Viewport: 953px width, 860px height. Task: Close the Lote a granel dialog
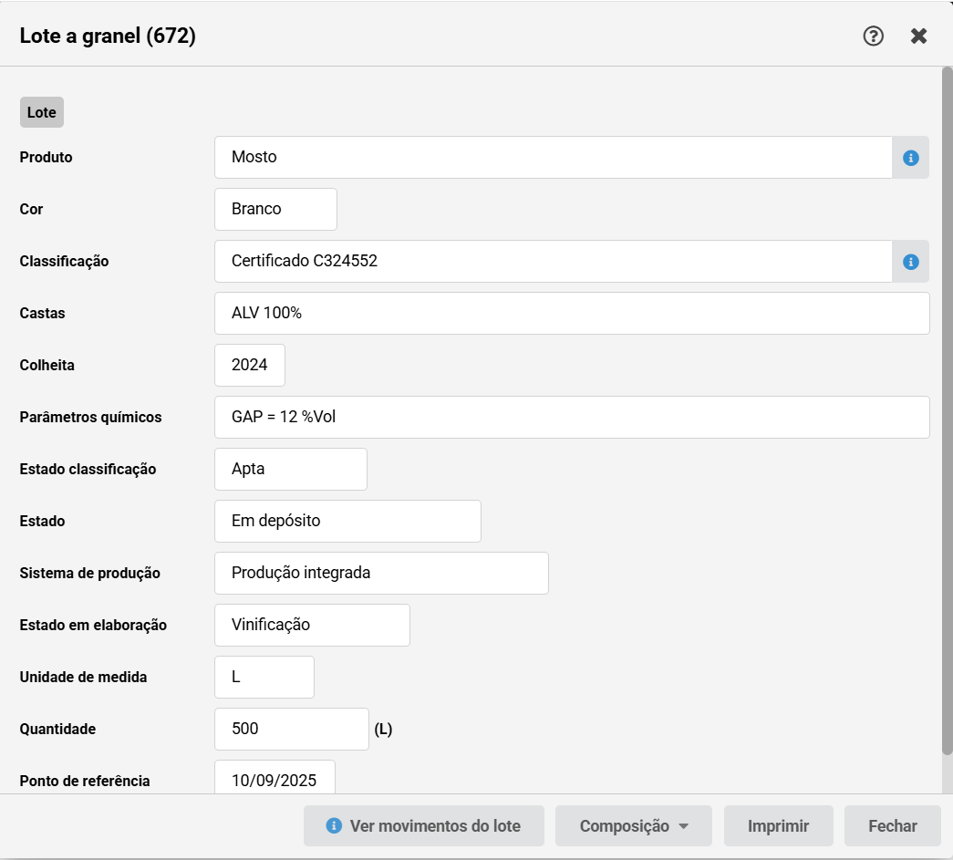[918, 36]
